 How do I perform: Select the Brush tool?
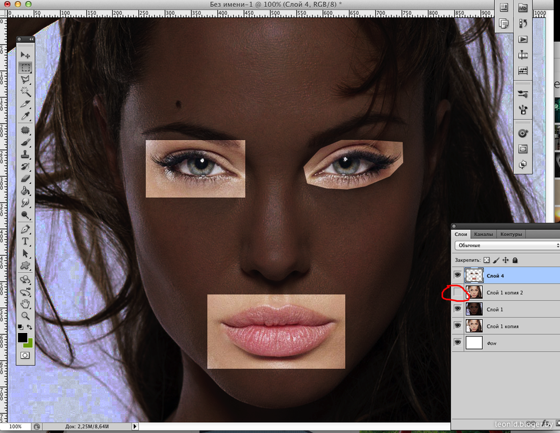click(x=25, y=142)
